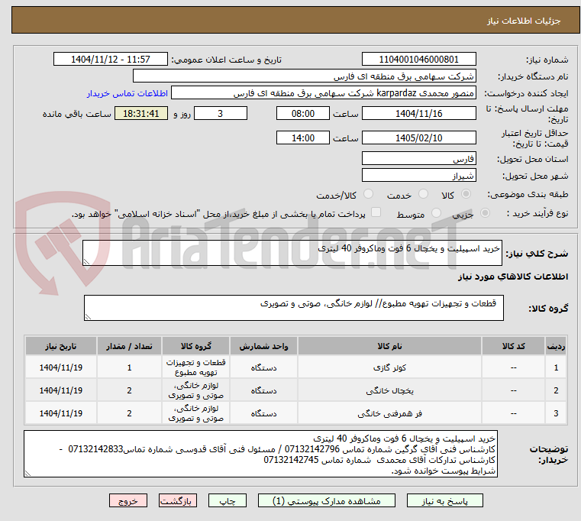
Task: Click the 'نام کالا' column header
Action: 389,346
